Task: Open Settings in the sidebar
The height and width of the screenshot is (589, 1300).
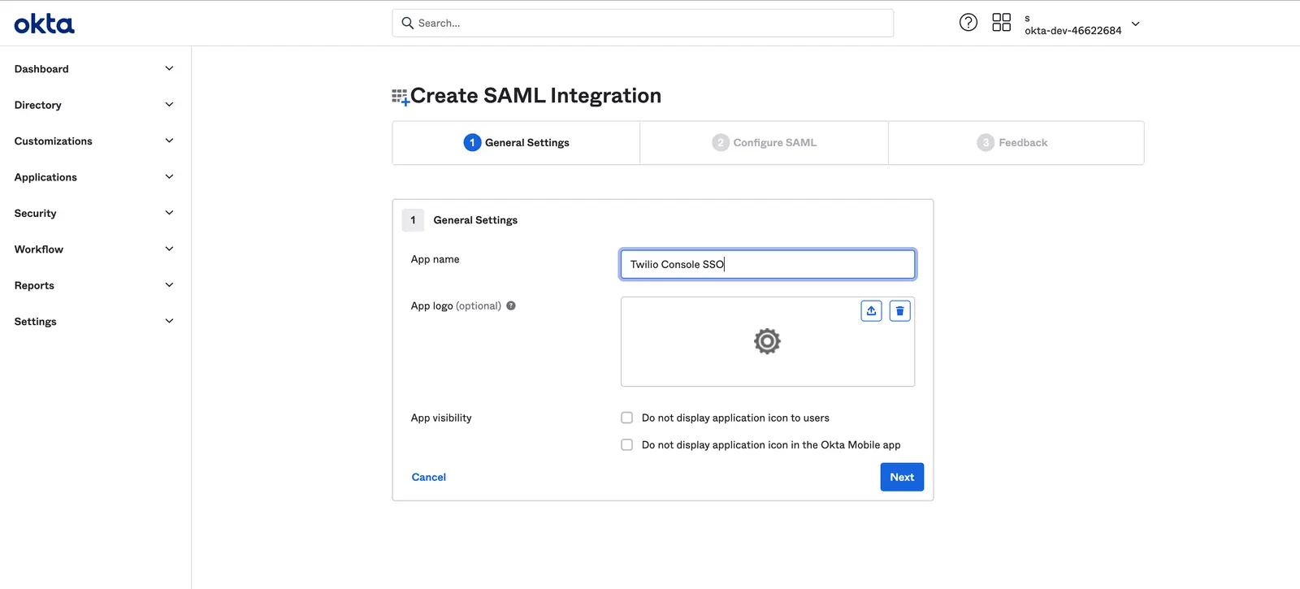Action: [x=35, y=322]
